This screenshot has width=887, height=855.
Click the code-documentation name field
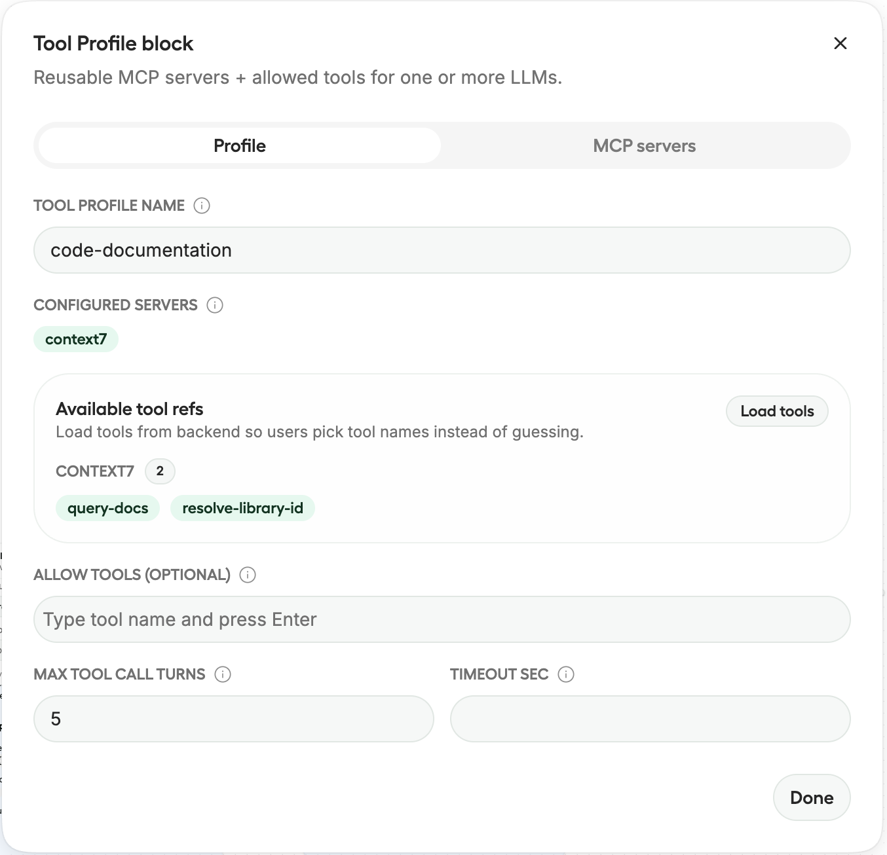(442, 250)
